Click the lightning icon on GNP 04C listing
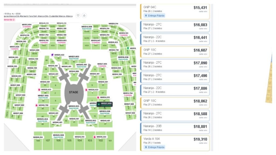 point(146,16)
